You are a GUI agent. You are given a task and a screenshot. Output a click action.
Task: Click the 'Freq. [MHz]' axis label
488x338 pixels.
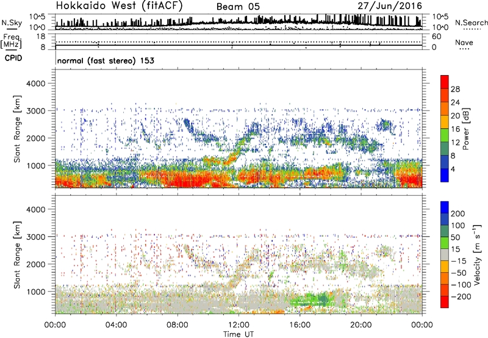(11, 41)
